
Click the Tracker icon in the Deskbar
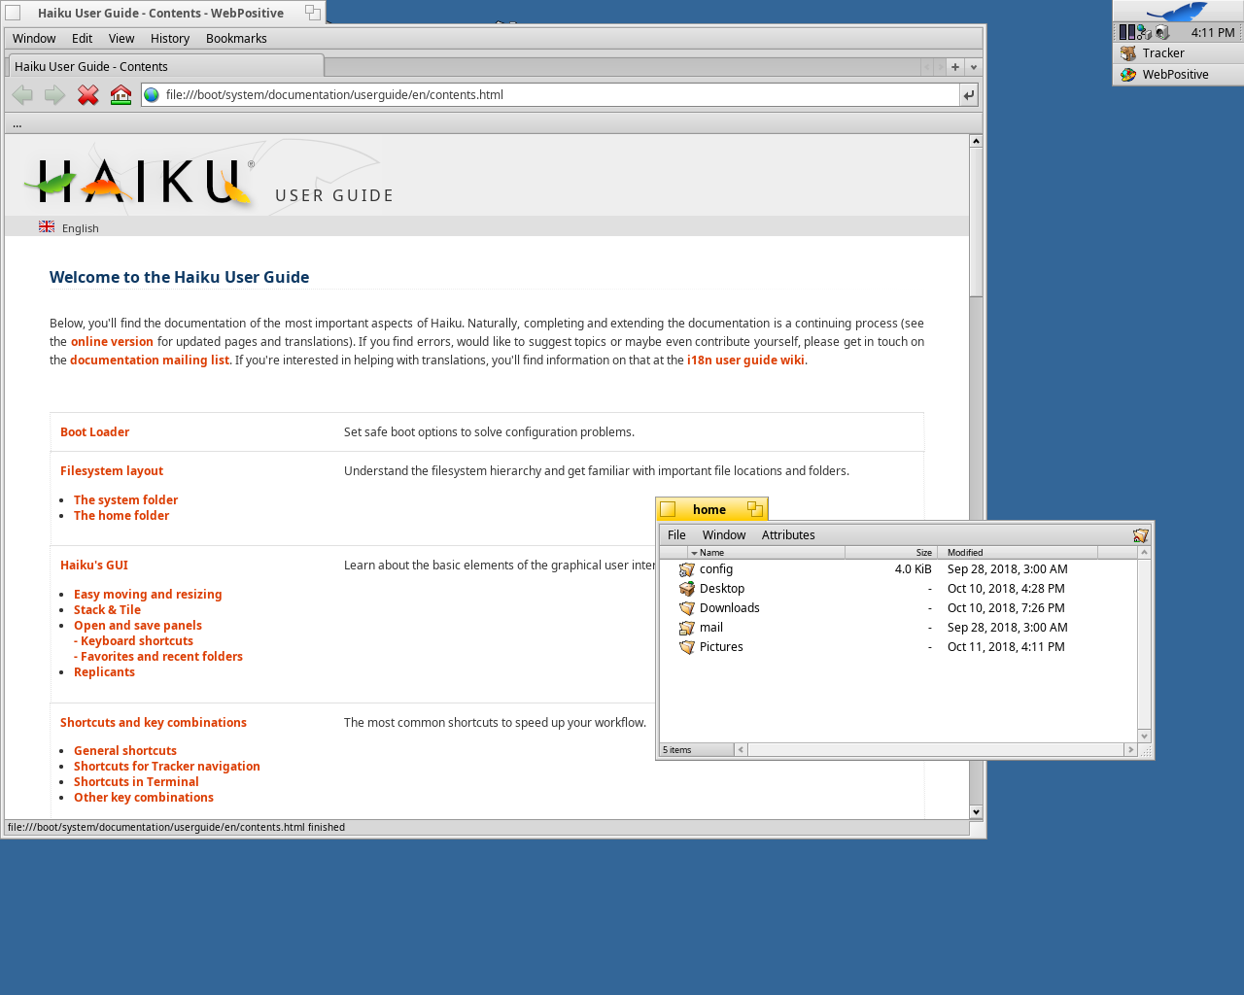[x=1128, y=53]
